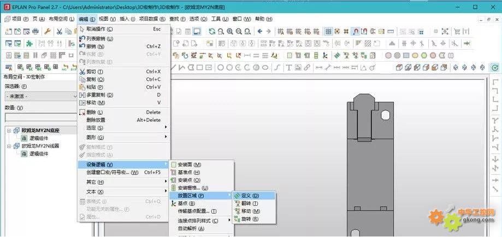502x237 pixels.
Task: Click the text tool T icon
Action: point(288,68)
